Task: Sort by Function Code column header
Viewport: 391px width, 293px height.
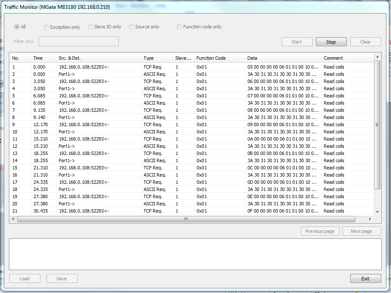Action: coord(219,58)
